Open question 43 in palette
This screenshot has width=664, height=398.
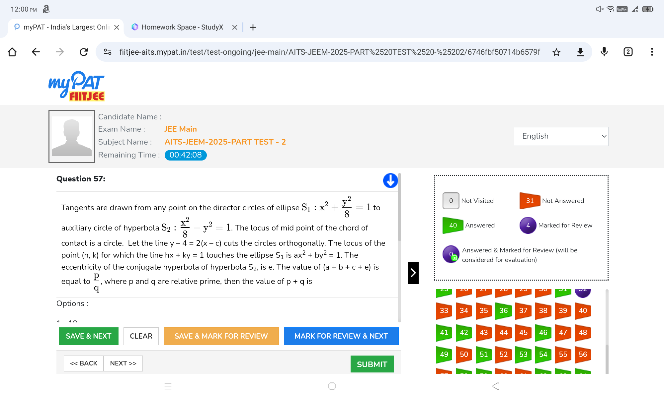[484, 333]
